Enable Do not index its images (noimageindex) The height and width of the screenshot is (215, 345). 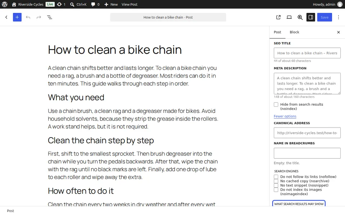[x=276, y=190]
